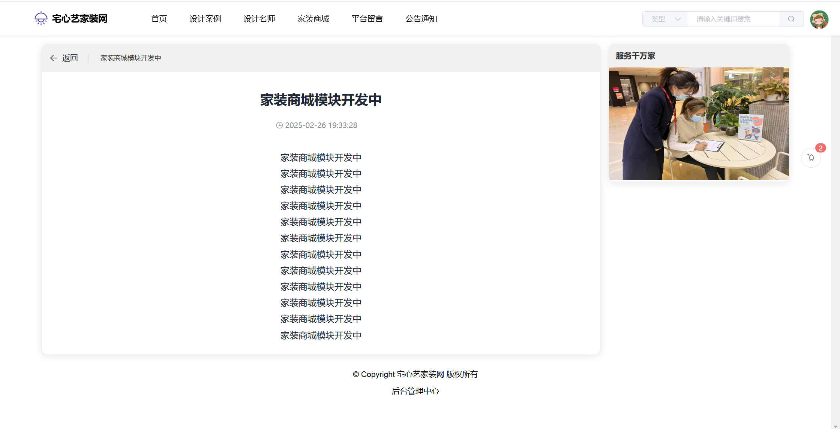Open 公告通知 navigation item
The image size is (840, 429).
coord(421,19)
